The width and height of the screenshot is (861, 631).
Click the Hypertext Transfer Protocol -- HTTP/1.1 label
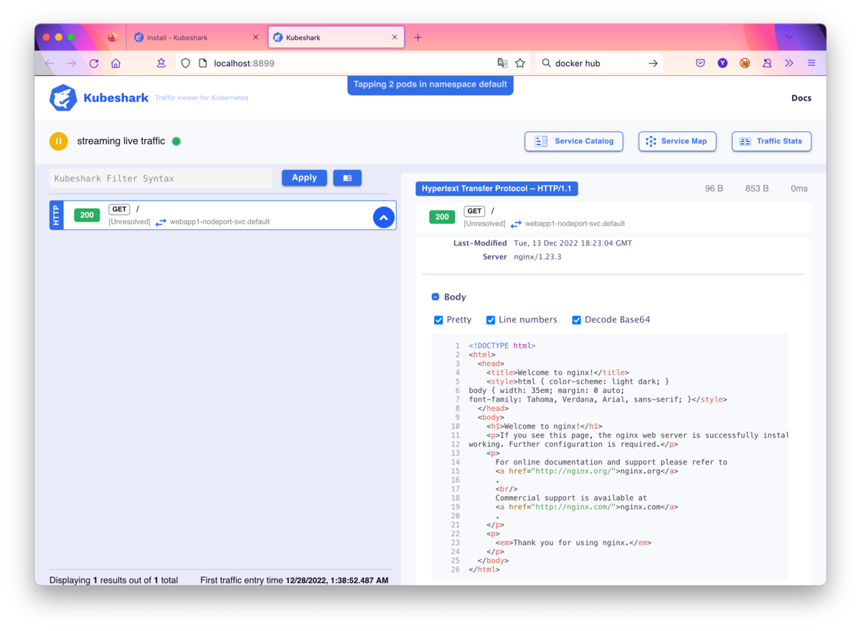click(497, 189)
